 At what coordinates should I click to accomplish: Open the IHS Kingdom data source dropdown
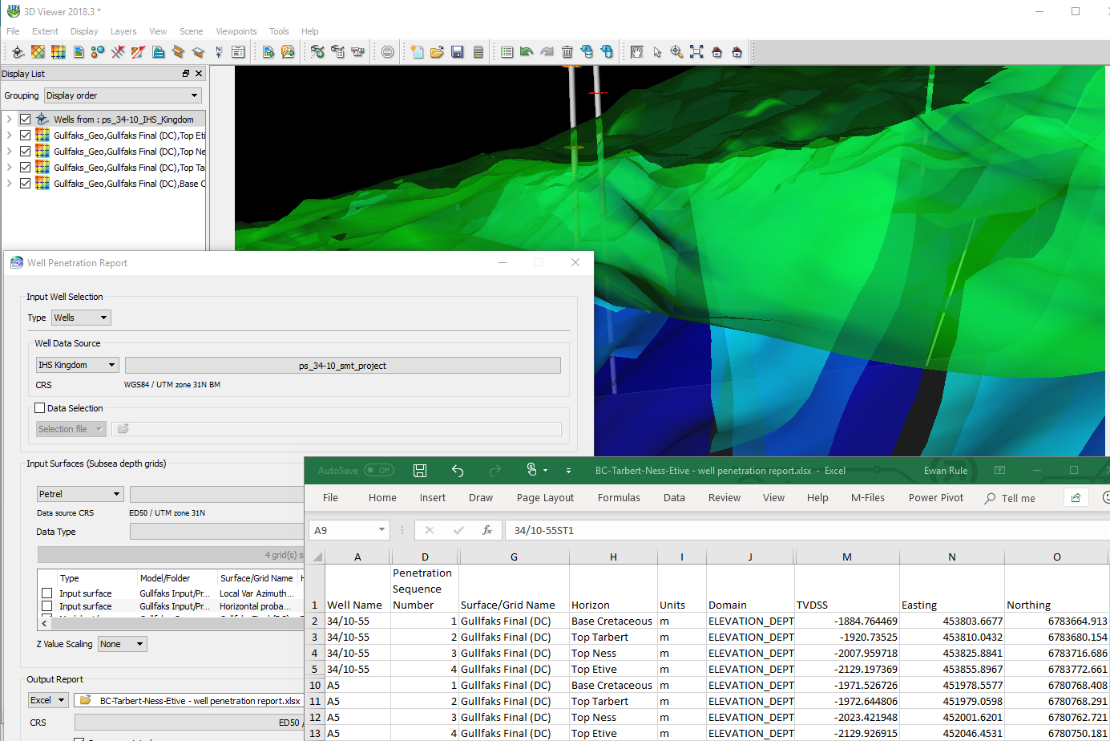point(78,365)
